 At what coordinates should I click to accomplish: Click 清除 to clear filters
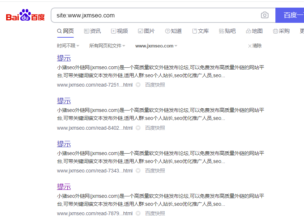pos(255,46)
